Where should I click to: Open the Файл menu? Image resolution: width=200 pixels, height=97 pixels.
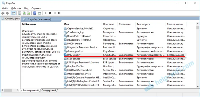coord(5,8)
